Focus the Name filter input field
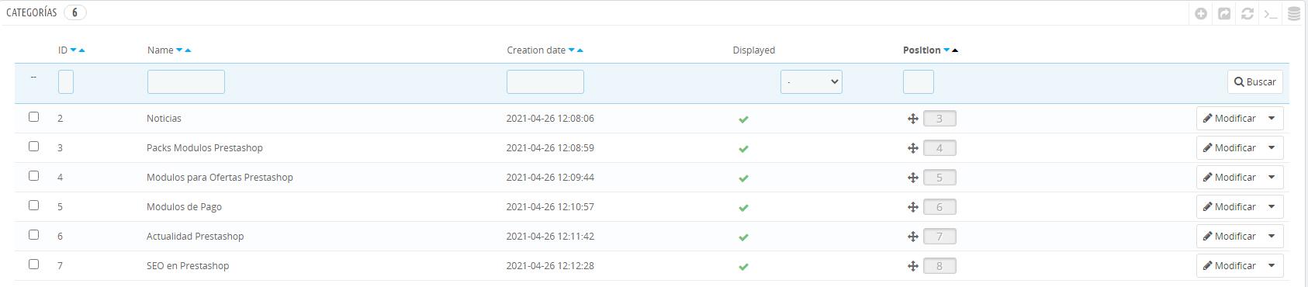 pos(186,81)
